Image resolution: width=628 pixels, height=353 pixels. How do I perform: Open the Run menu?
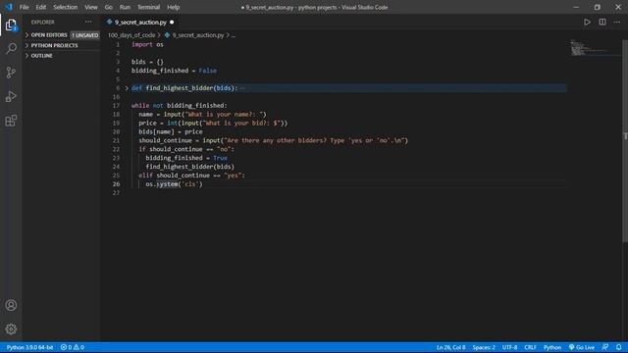(125, 7)
